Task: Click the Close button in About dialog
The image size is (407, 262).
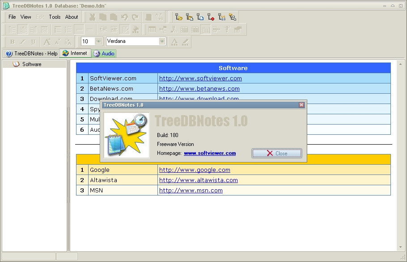Action: (277, 153)
